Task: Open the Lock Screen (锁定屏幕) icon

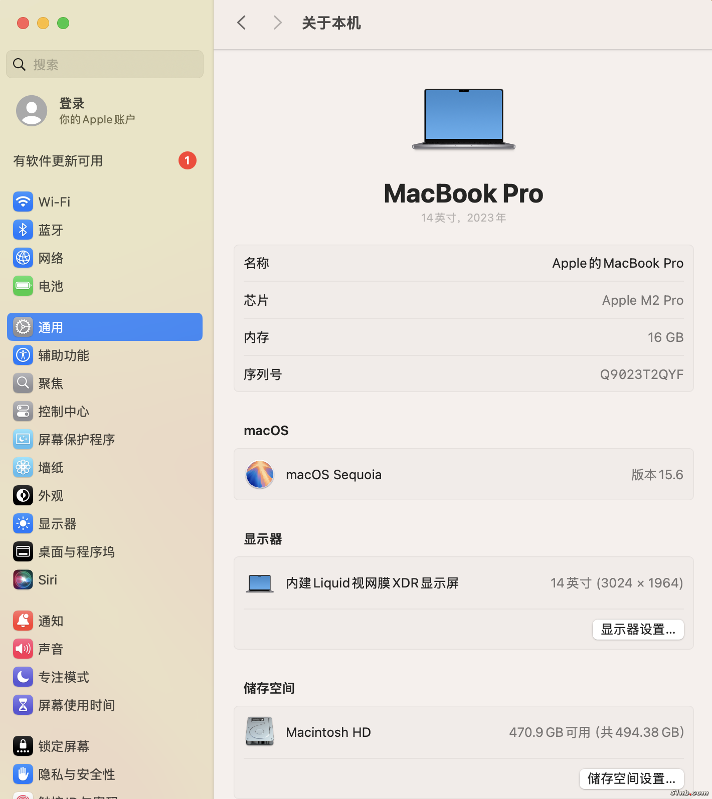Action: click(x=23, y=746)
